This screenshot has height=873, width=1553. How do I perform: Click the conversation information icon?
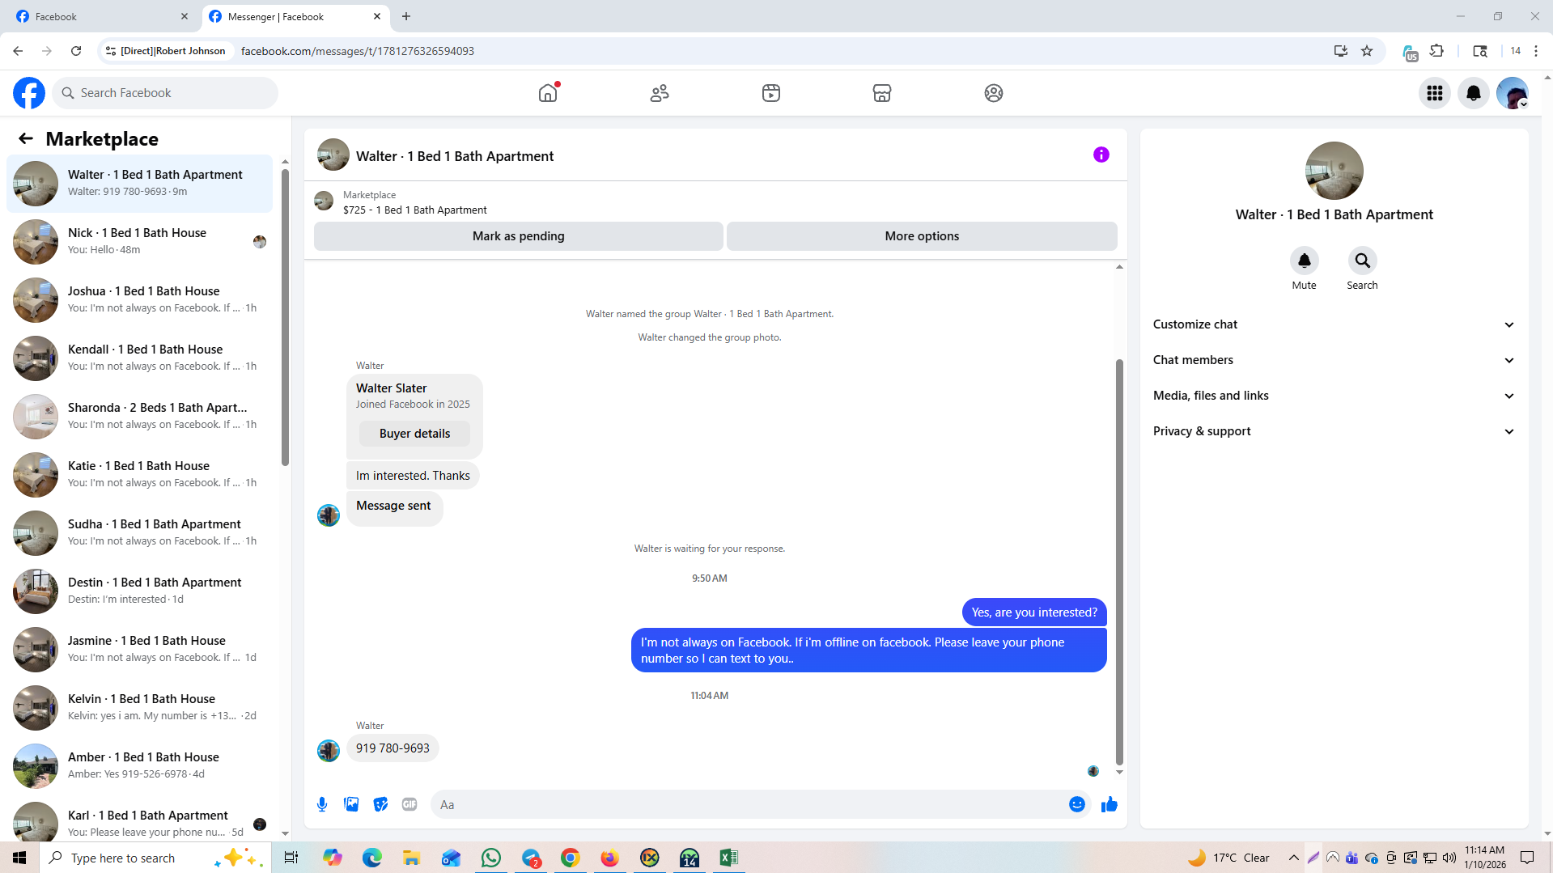click(x=1101, y=155)
